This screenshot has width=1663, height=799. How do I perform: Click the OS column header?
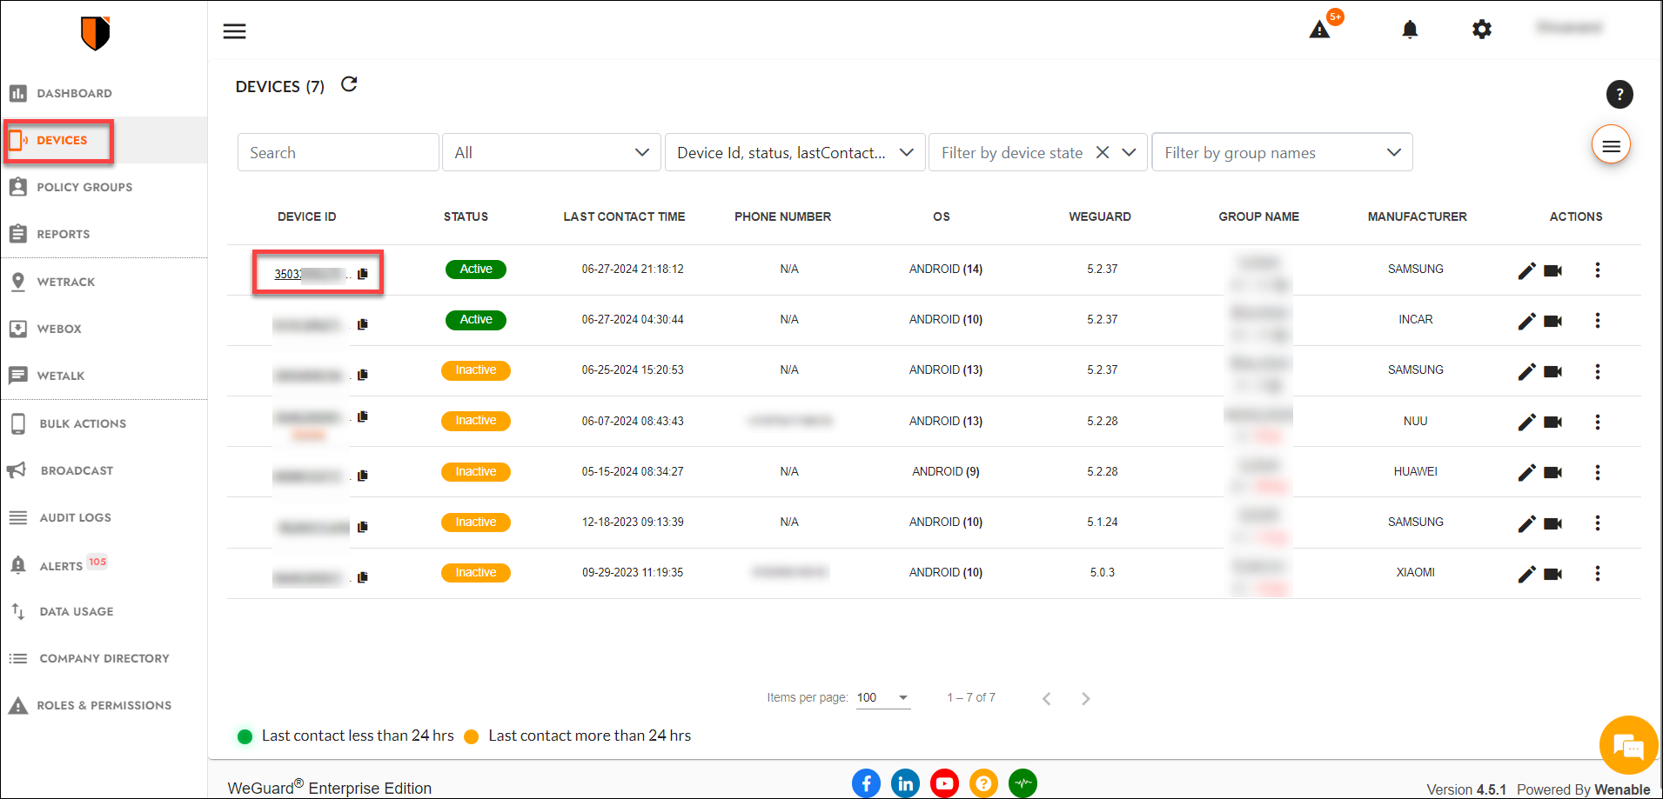[942, 216]
